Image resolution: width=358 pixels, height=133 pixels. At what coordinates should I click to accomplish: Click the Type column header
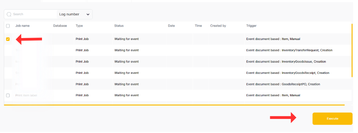click(79, 26)
